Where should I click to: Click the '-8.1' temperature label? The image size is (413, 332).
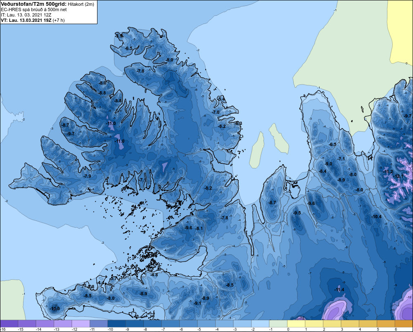pos(199,228)
